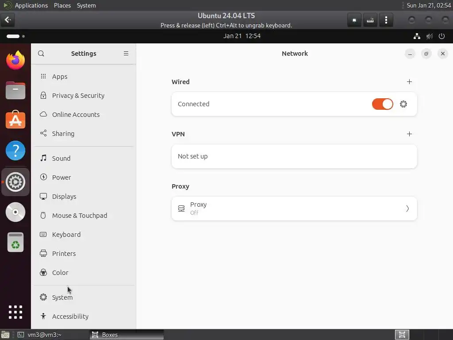Open Displays settings
This screenshot has height=340, width=453.
[84, 196]
